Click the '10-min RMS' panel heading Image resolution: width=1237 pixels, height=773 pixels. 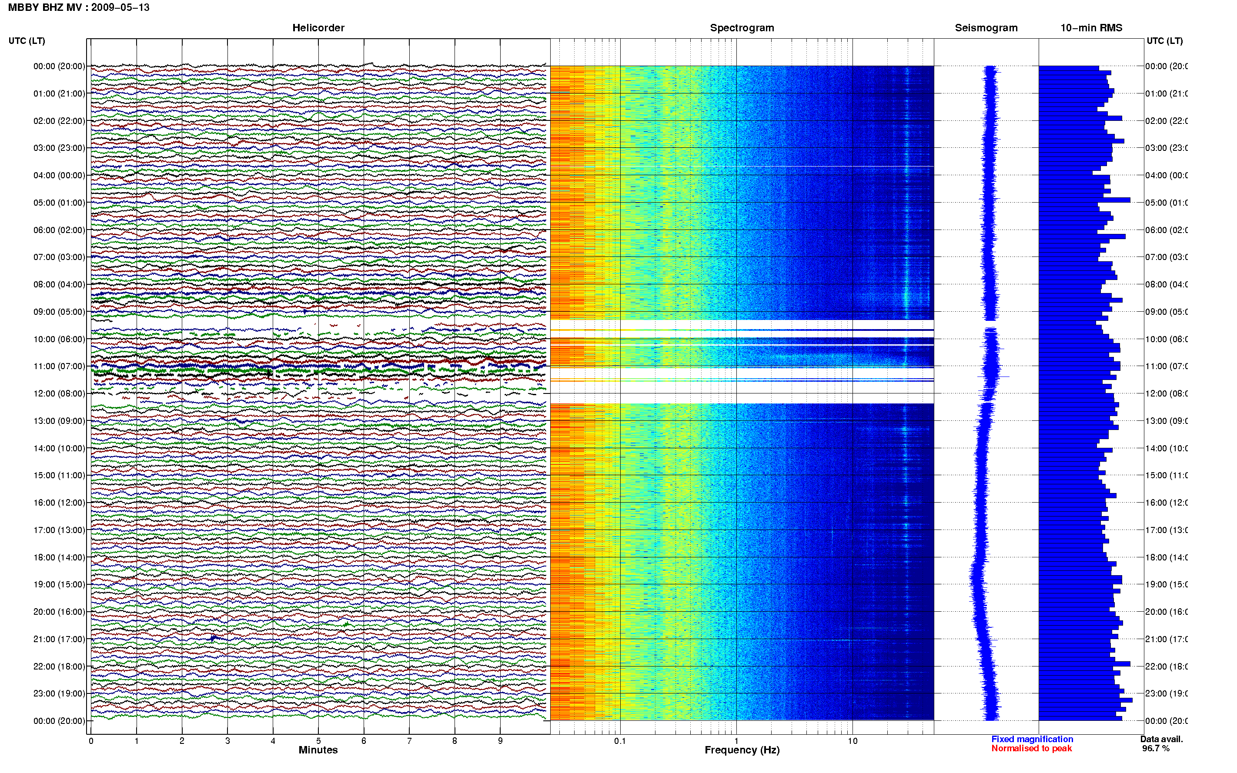pos(1091,28)
